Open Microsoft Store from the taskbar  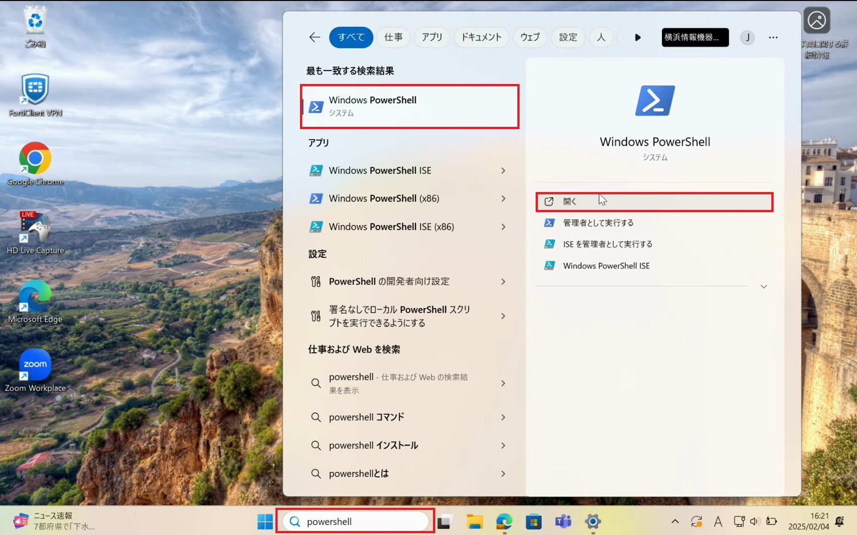coord(534,521)
